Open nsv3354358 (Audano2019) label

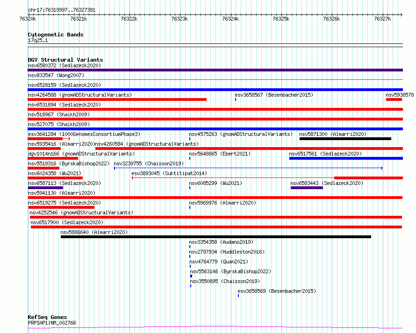(x=221, y=242)
